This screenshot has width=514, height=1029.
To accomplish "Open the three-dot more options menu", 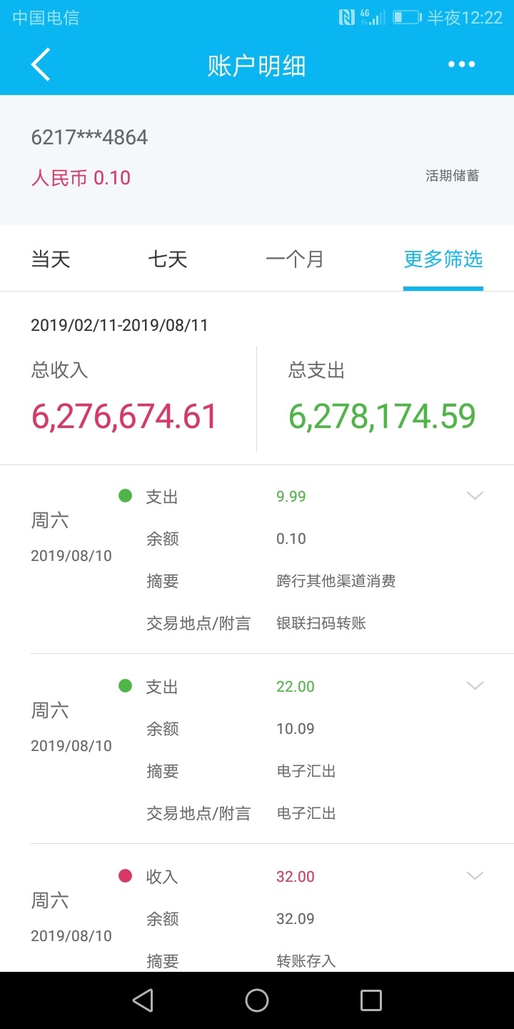I will point(461,64).
